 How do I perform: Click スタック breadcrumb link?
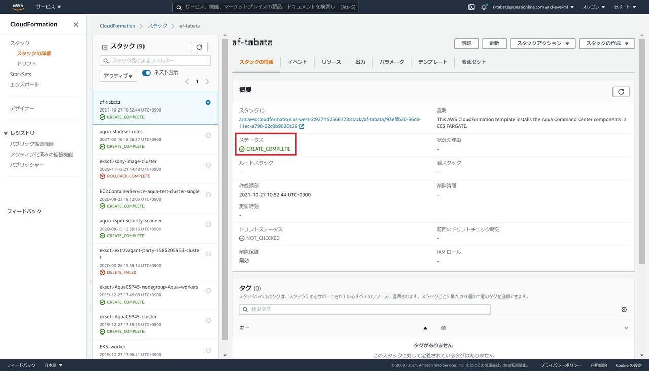(158, 26)
